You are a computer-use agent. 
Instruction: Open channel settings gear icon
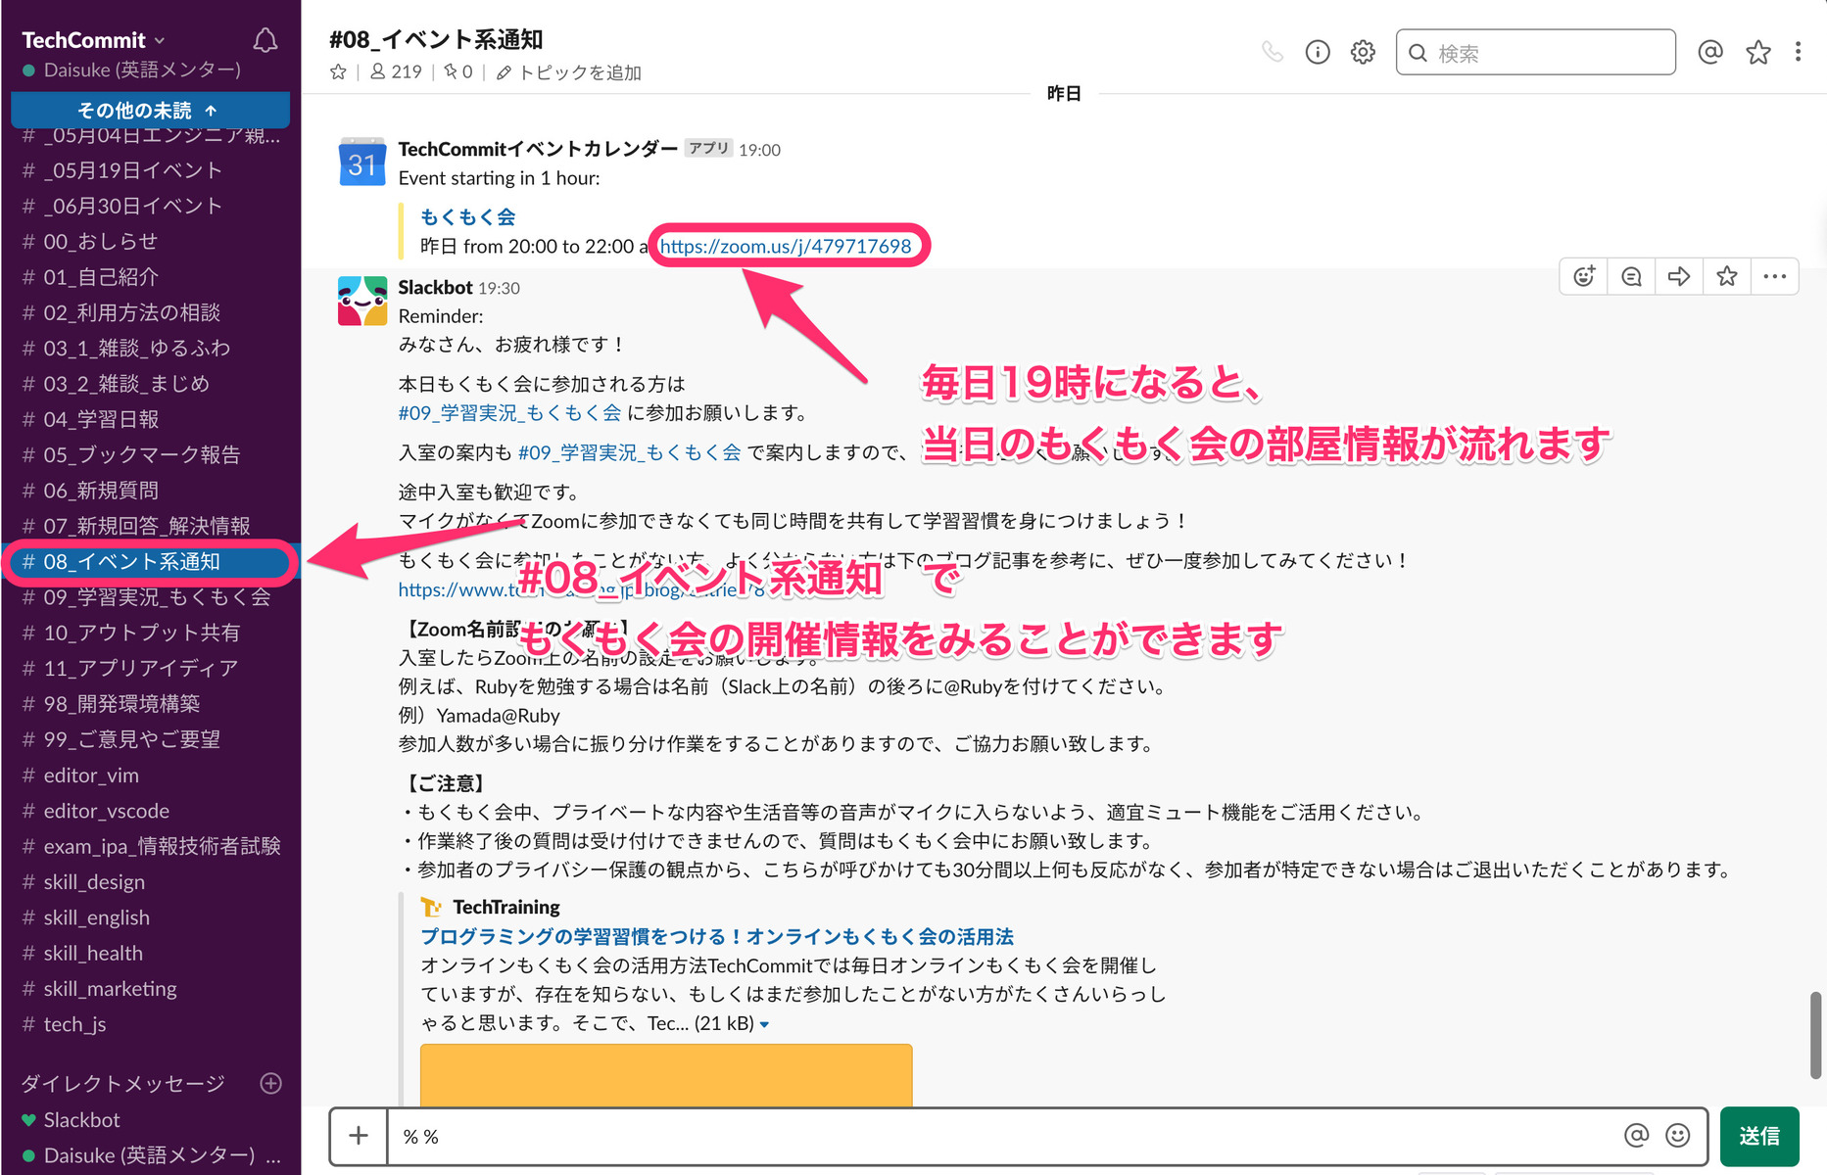[x=1363, y=52]
